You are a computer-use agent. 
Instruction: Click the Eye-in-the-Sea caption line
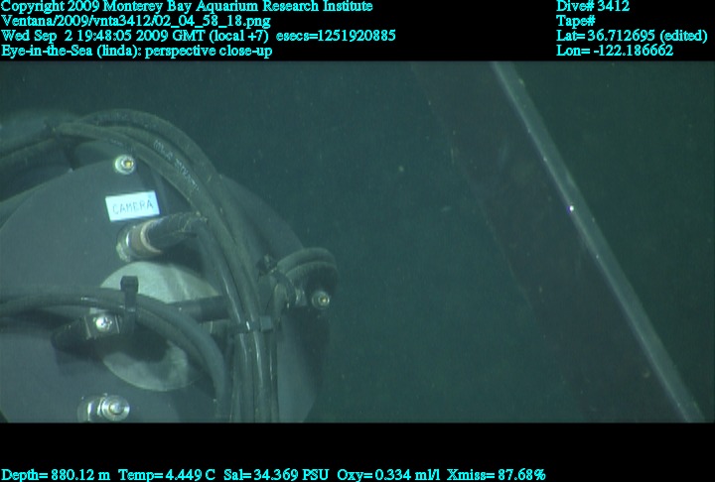click(x=137, y=51)
